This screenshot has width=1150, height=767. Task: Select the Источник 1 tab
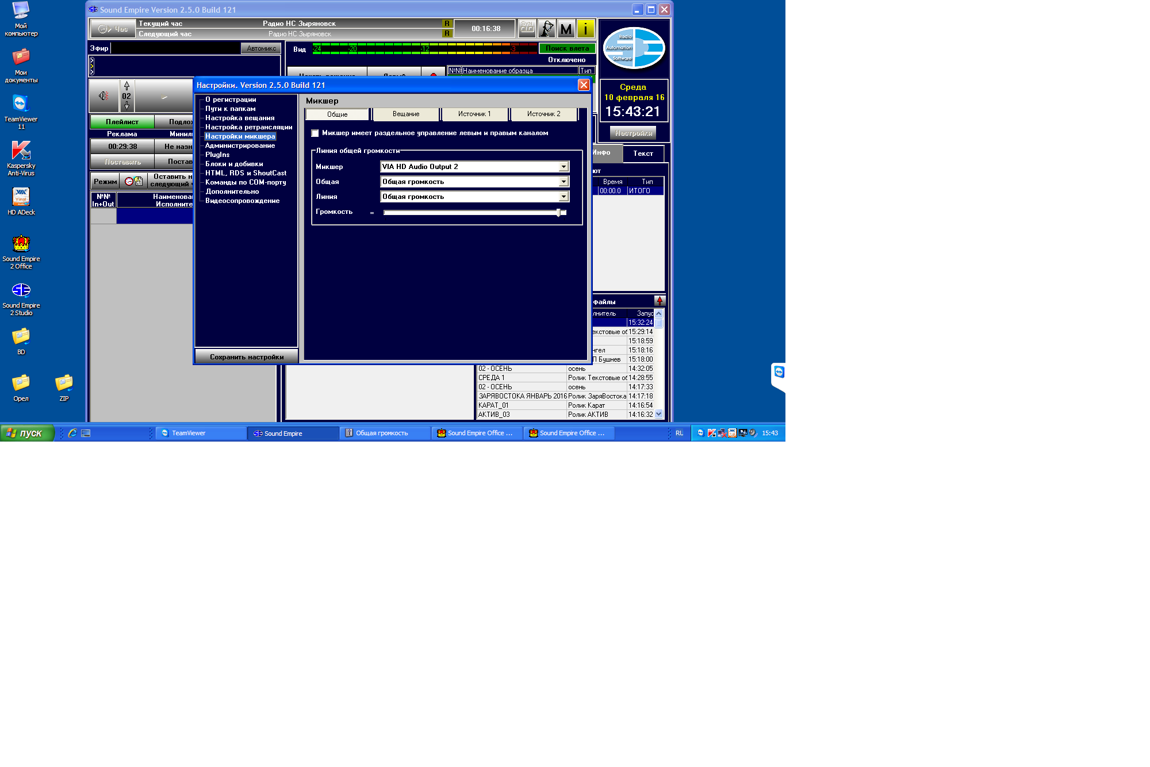474,114
